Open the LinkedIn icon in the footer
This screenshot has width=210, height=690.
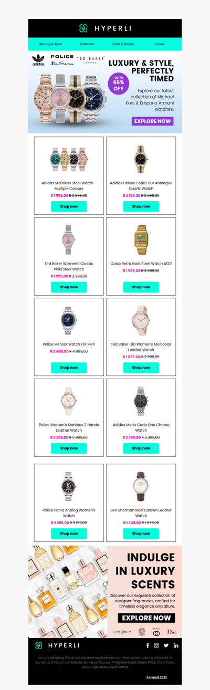pos(176,645)
